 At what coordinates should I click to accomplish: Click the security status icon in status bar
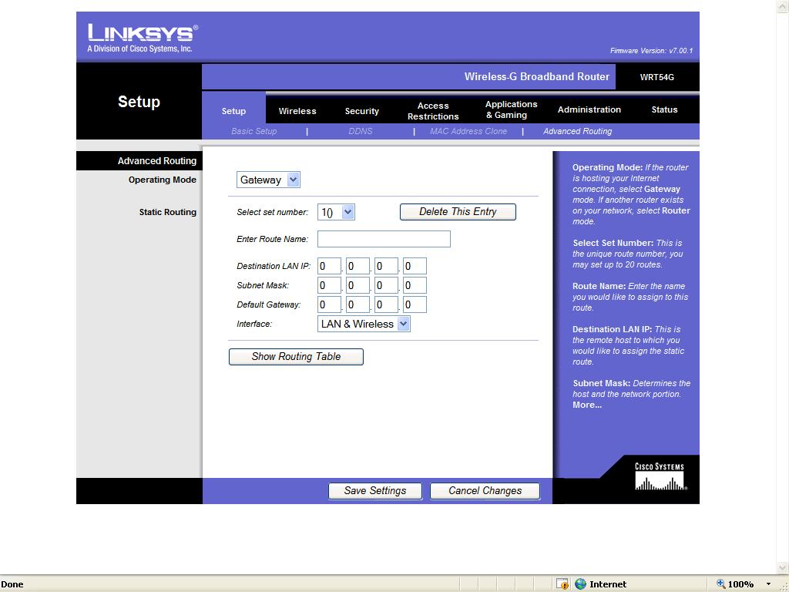point(562,584)
